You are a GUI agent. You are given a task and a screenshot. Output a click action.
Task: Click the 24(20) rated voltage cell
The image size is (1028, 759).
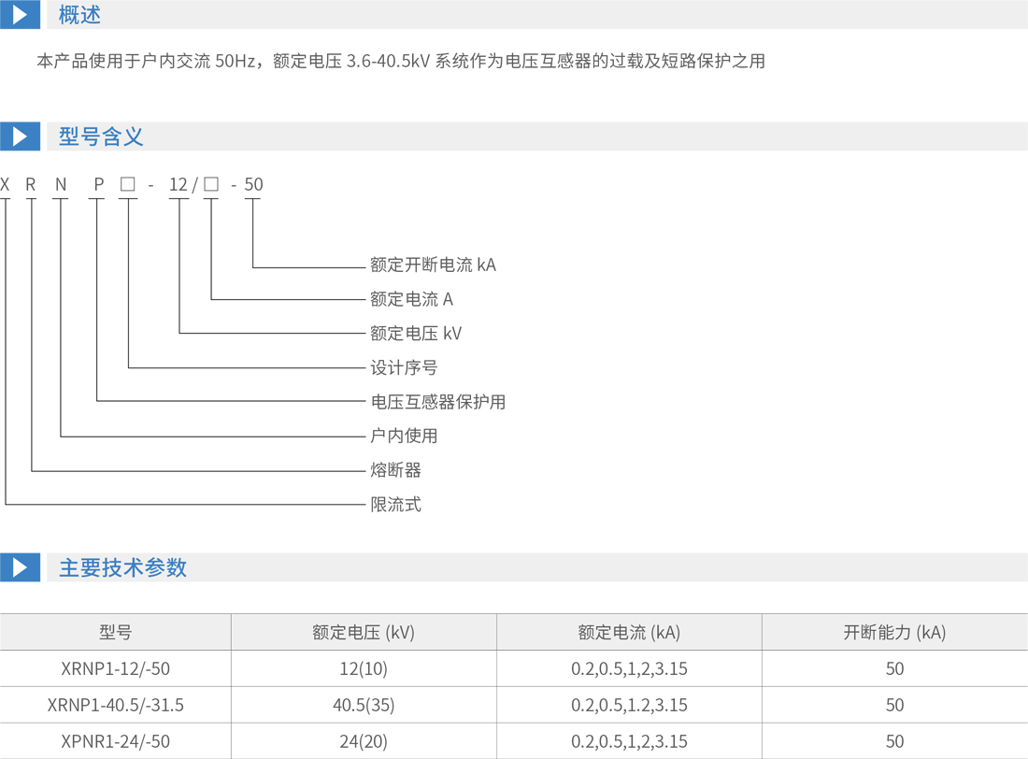[363, 741]
